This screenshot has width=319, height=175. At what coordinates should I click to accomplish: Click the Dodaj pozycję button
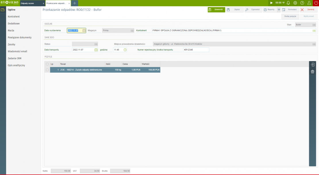(290, 16)
